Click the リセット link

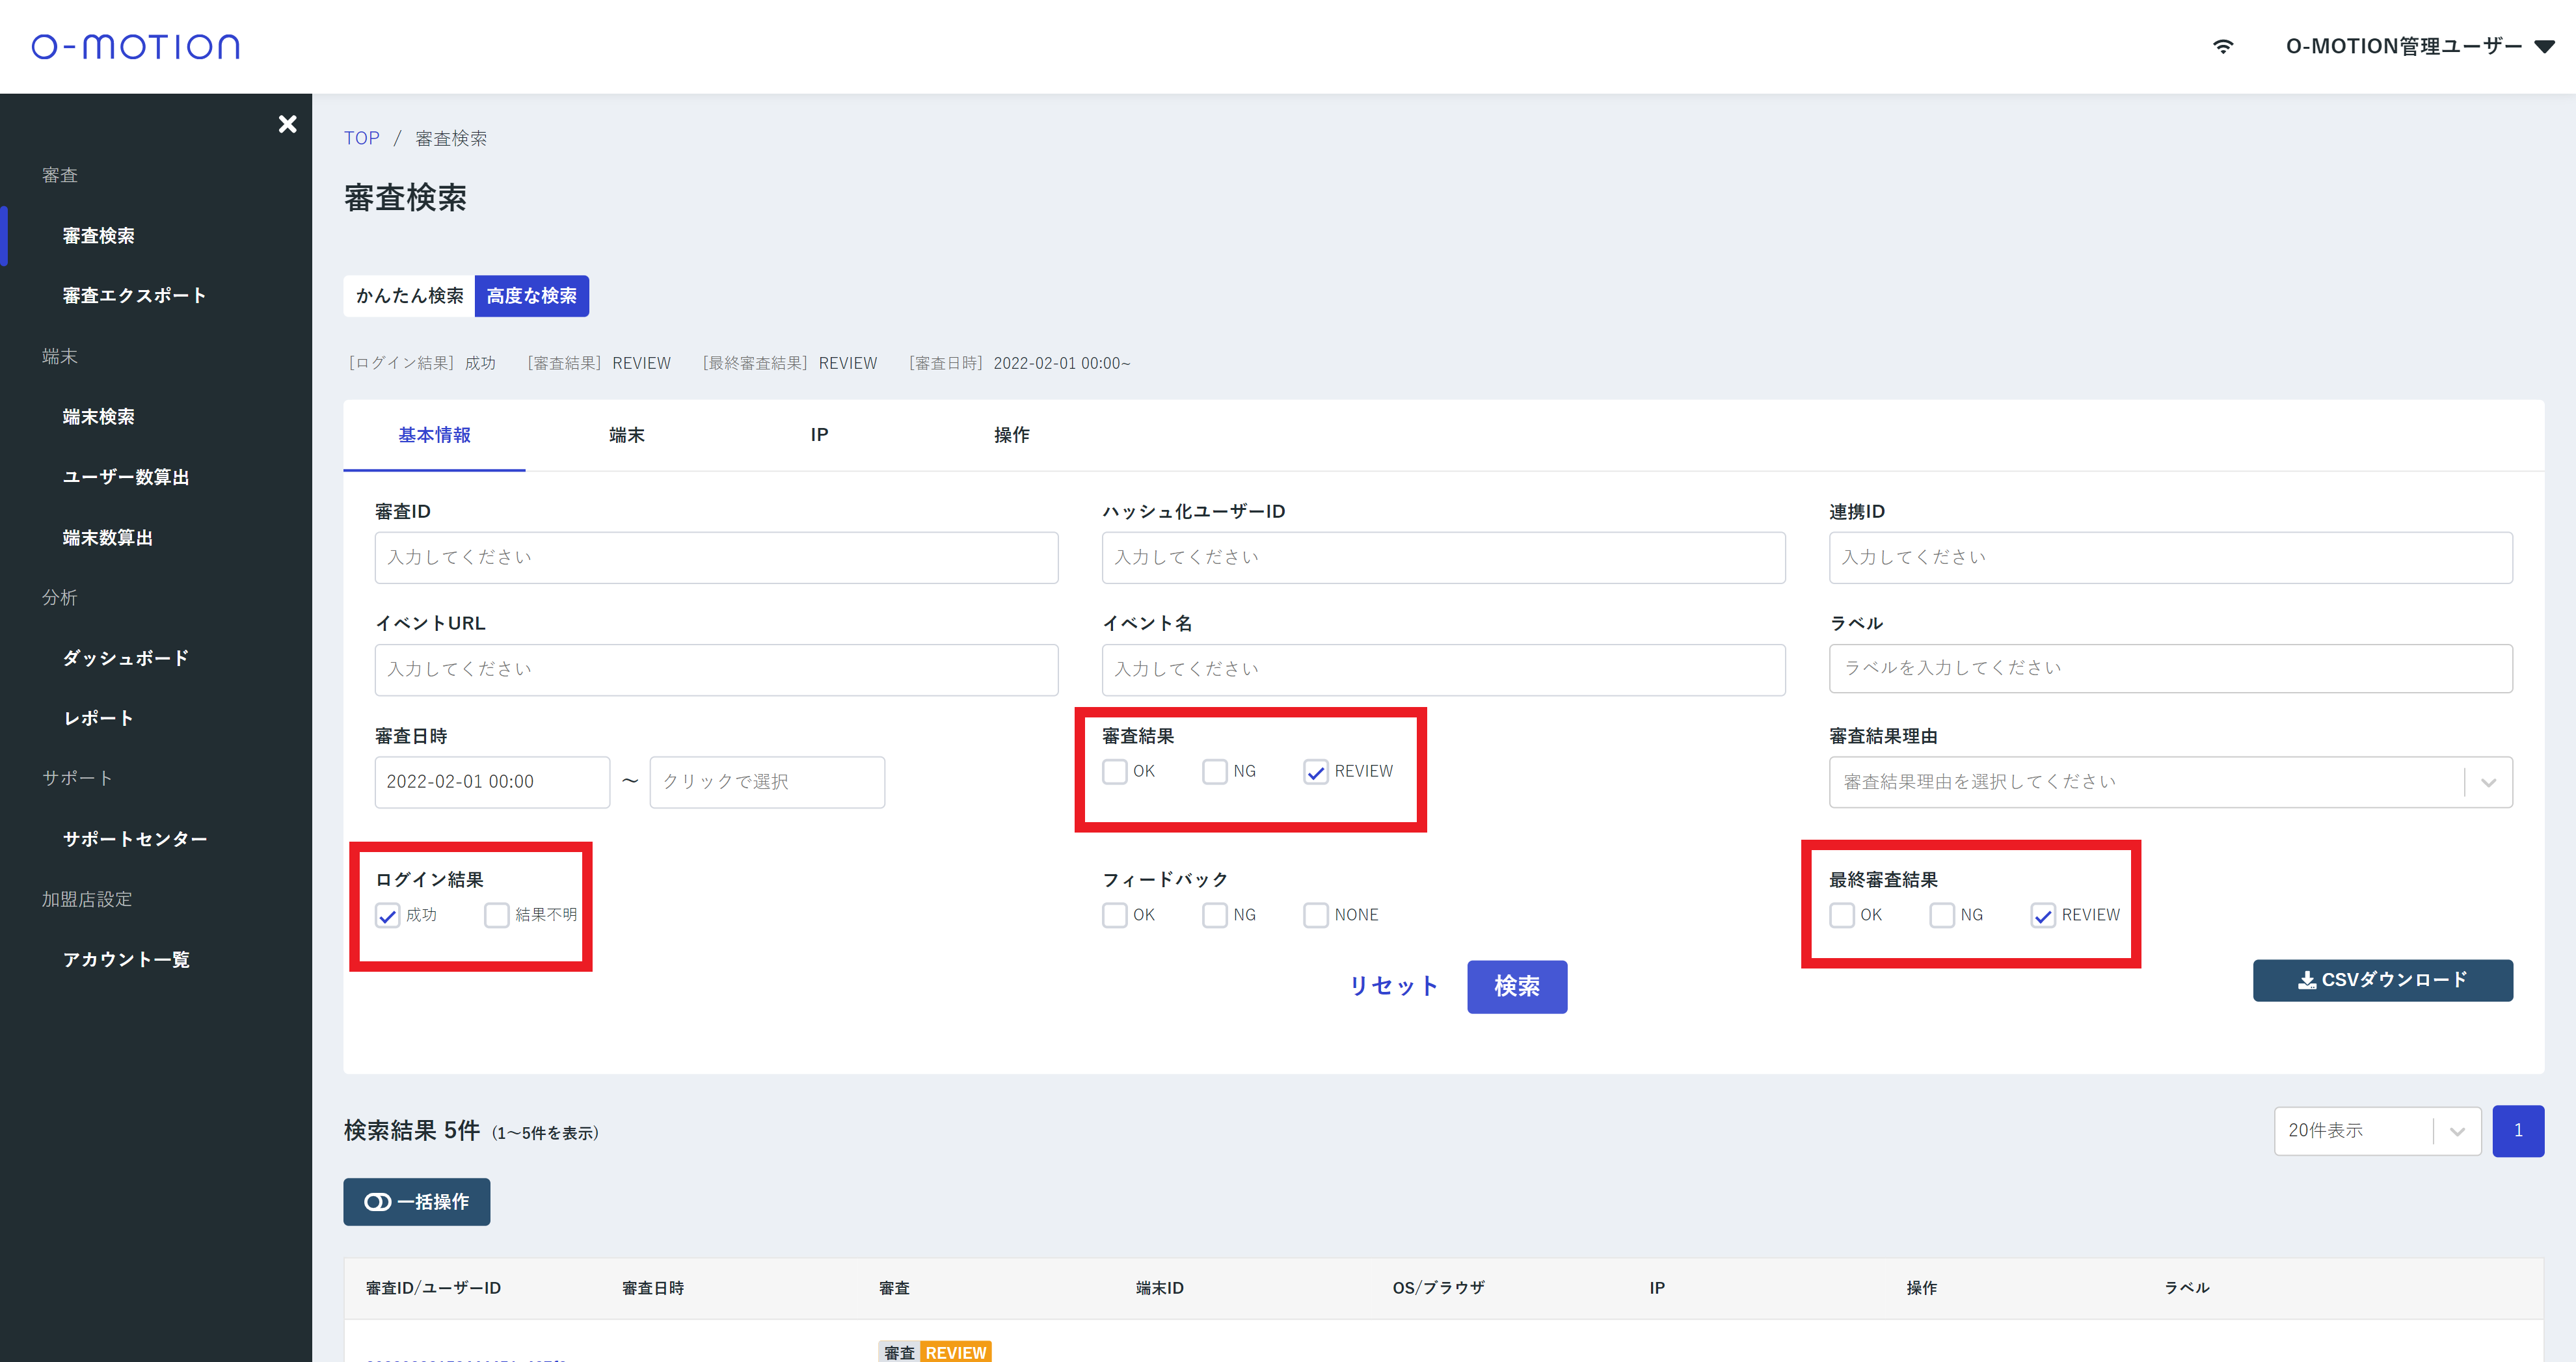tap(1393, 986)
